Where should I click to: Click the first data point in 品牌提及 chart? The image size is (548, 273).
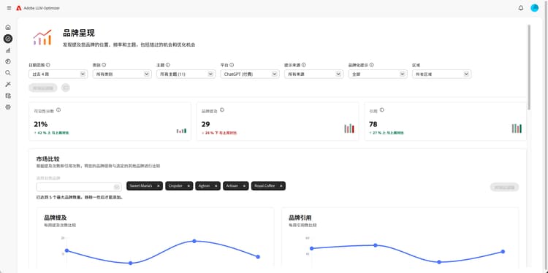coord(66,250)
